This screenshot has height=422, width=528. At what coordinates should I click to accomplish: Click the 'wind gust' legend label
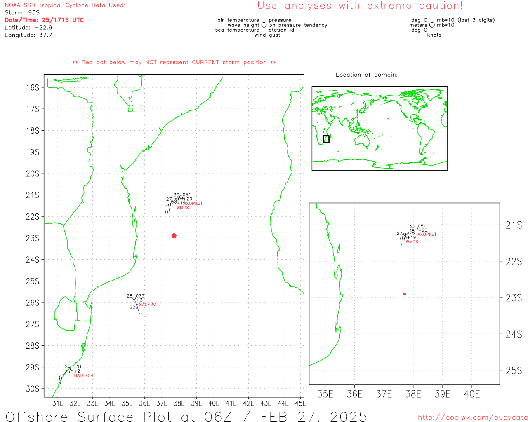[267, 35]
